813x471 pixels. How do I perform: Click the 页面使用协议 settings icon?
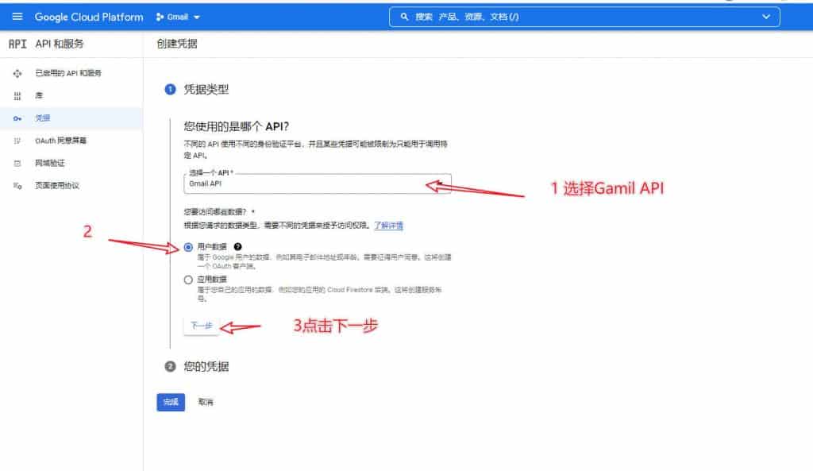coord(17,186)
